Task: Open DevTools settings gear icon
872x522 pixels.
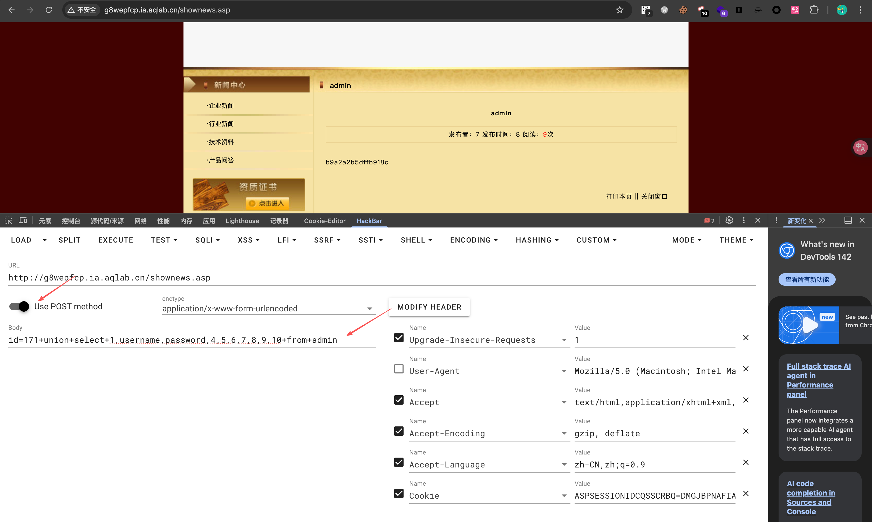Action: [729, 220]
